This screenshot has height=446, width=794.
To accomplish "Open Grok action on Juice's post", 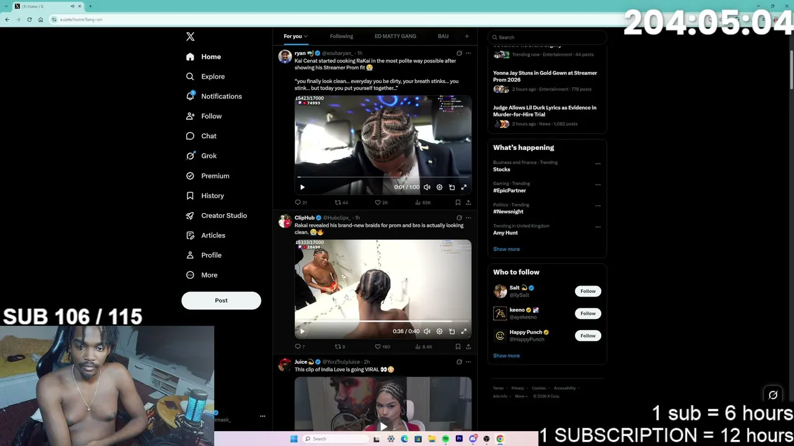I will pos(459,362).
